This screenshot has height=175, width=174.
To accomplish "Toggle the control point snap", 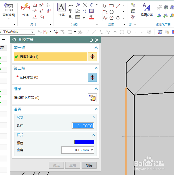I will [101, 32].
